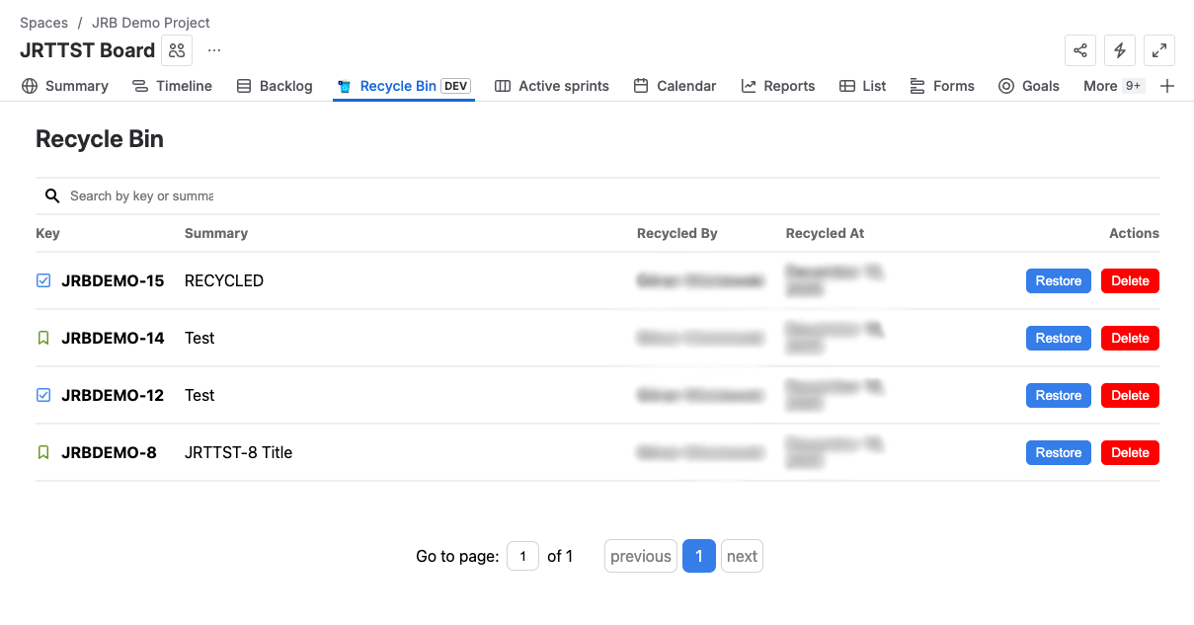Add a new tab with plus icon
The width and height of the screenshot is (1194, 625).
click(1167, 86)
